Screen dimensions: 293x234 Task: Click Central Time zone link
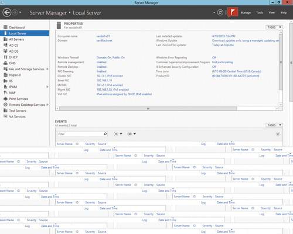[237, 71]
